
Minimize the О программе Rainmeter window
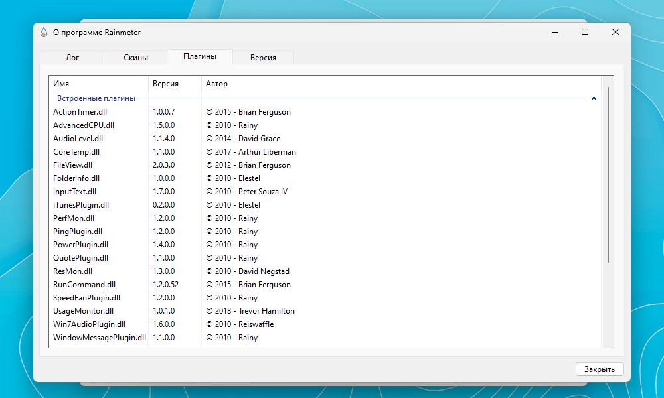coord(555,32)
